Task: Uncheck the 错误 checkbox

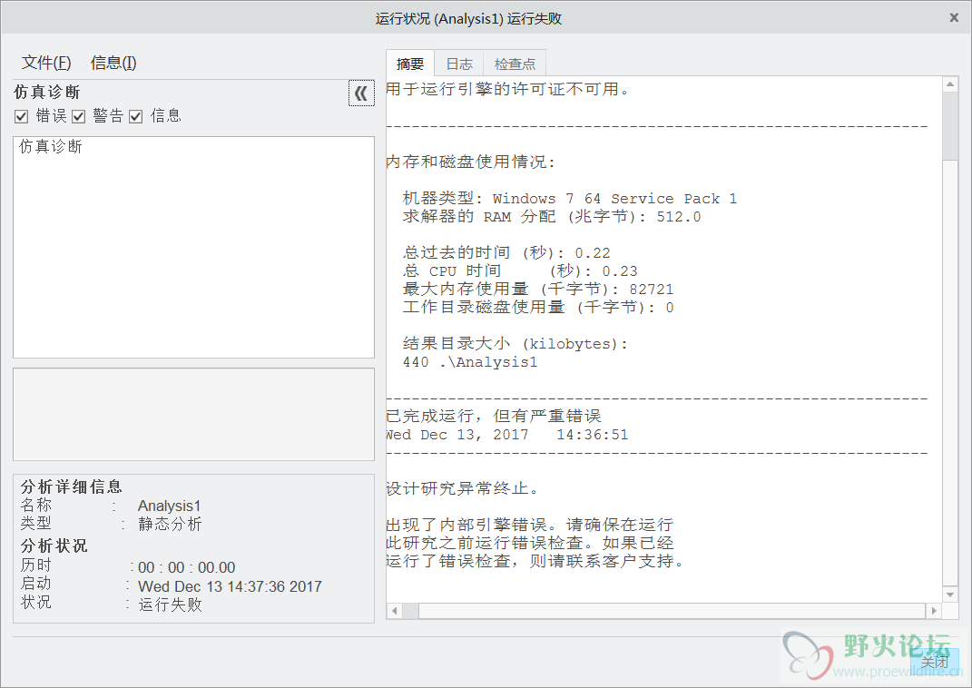Action: point(22,116)
